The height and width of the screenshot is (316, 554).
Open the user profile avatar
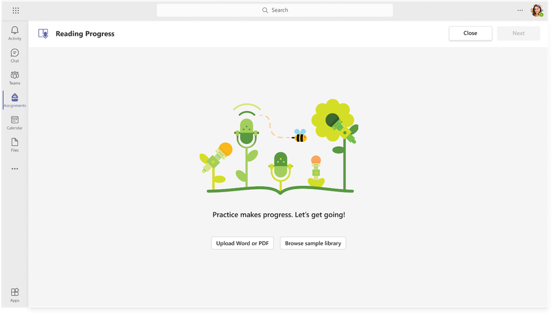[537, 10]
